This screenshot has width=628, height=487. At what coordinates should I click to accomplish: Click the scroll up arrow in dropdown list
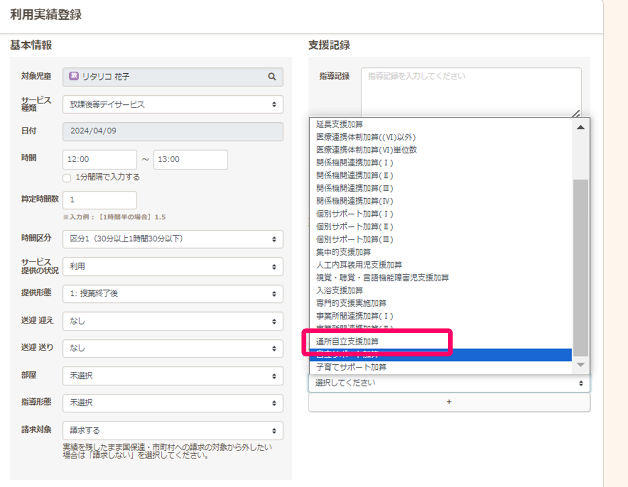click(x=581, y=127)
